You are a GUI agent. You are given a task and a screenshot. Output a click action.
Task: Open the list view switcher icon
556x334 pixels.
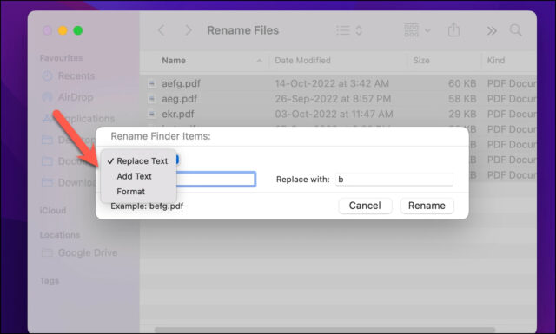[x=349, y=30]
